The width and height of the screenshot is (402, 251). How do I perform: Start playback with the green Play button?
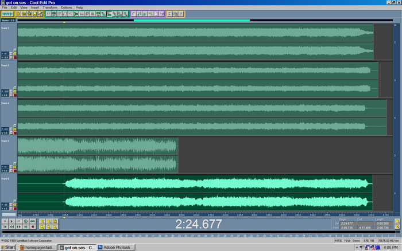coord(11,221)
